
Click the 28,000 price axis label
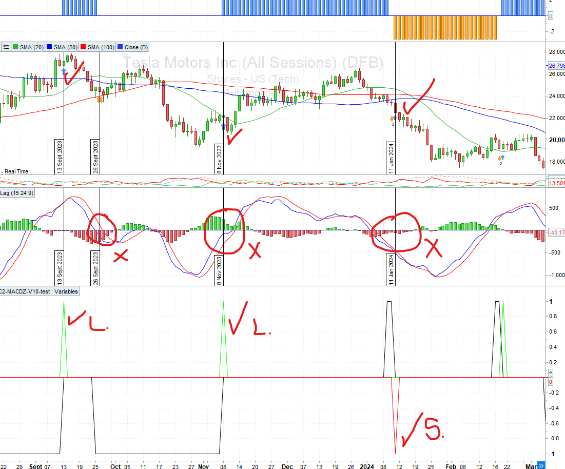coord(557,52)
